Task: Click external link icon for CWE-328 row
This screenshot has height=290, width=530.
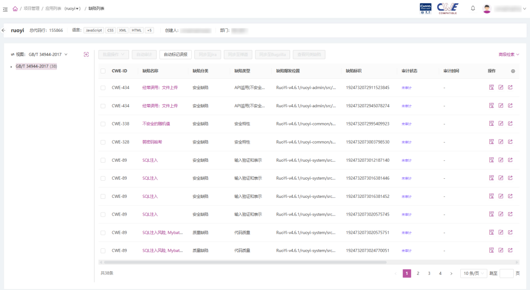Action: point(510,142)
